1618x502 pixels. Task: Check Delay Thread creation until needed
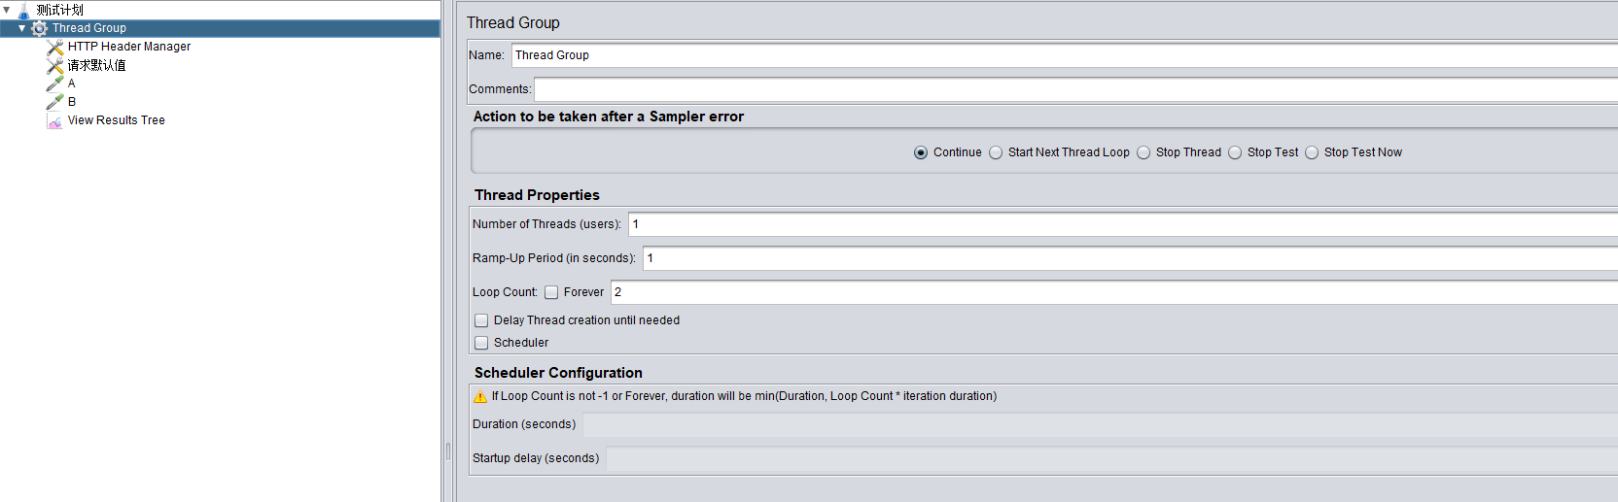(481, 320)
